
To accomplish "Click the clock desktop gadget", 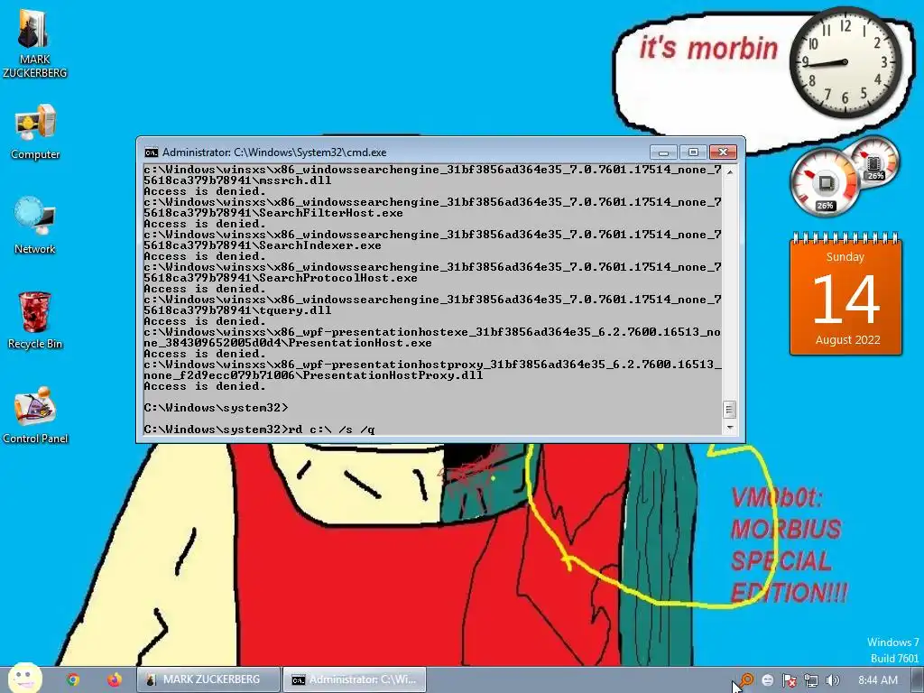I will point(845,62).
